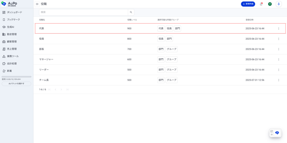Open three-dot menu for マネージャー row
This screenshot has width=287, height=143.
coord(279,59)
